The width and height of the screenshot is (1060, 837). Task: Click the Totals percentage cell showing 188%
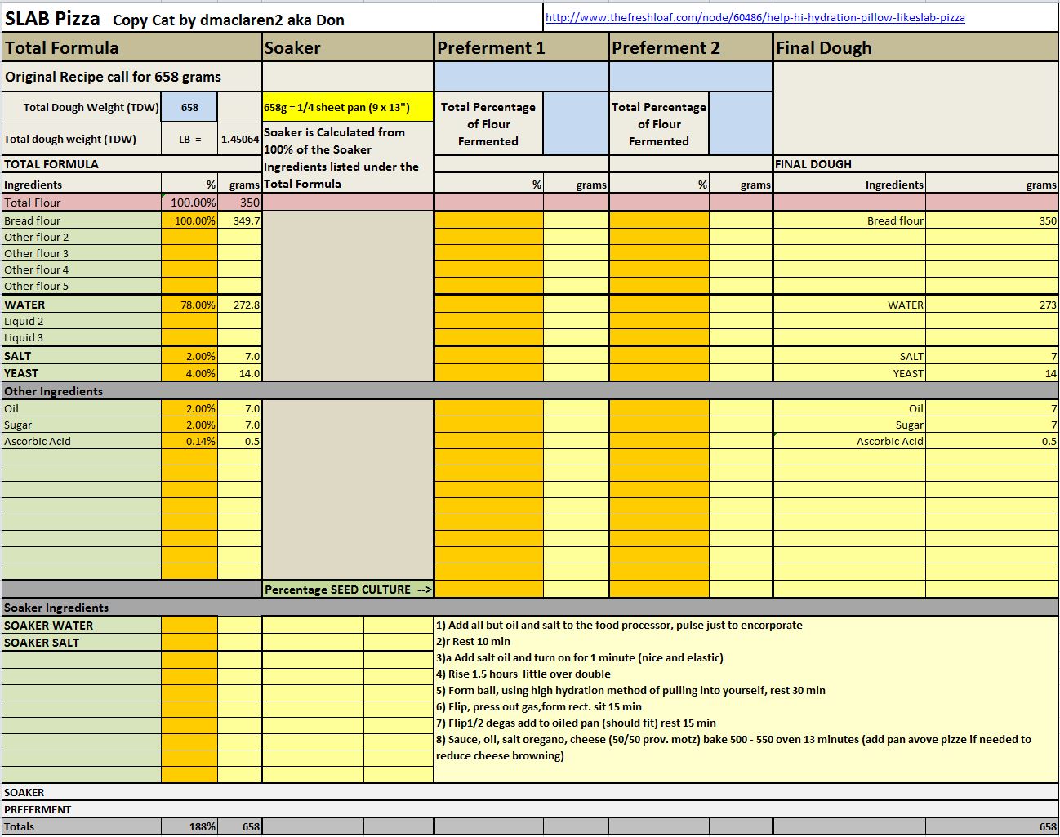click(x=189, y=826)
